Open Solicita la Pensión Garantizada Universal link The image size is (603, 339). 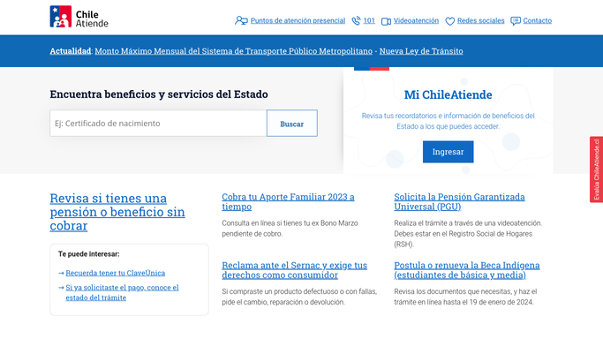tap(459, 202)
